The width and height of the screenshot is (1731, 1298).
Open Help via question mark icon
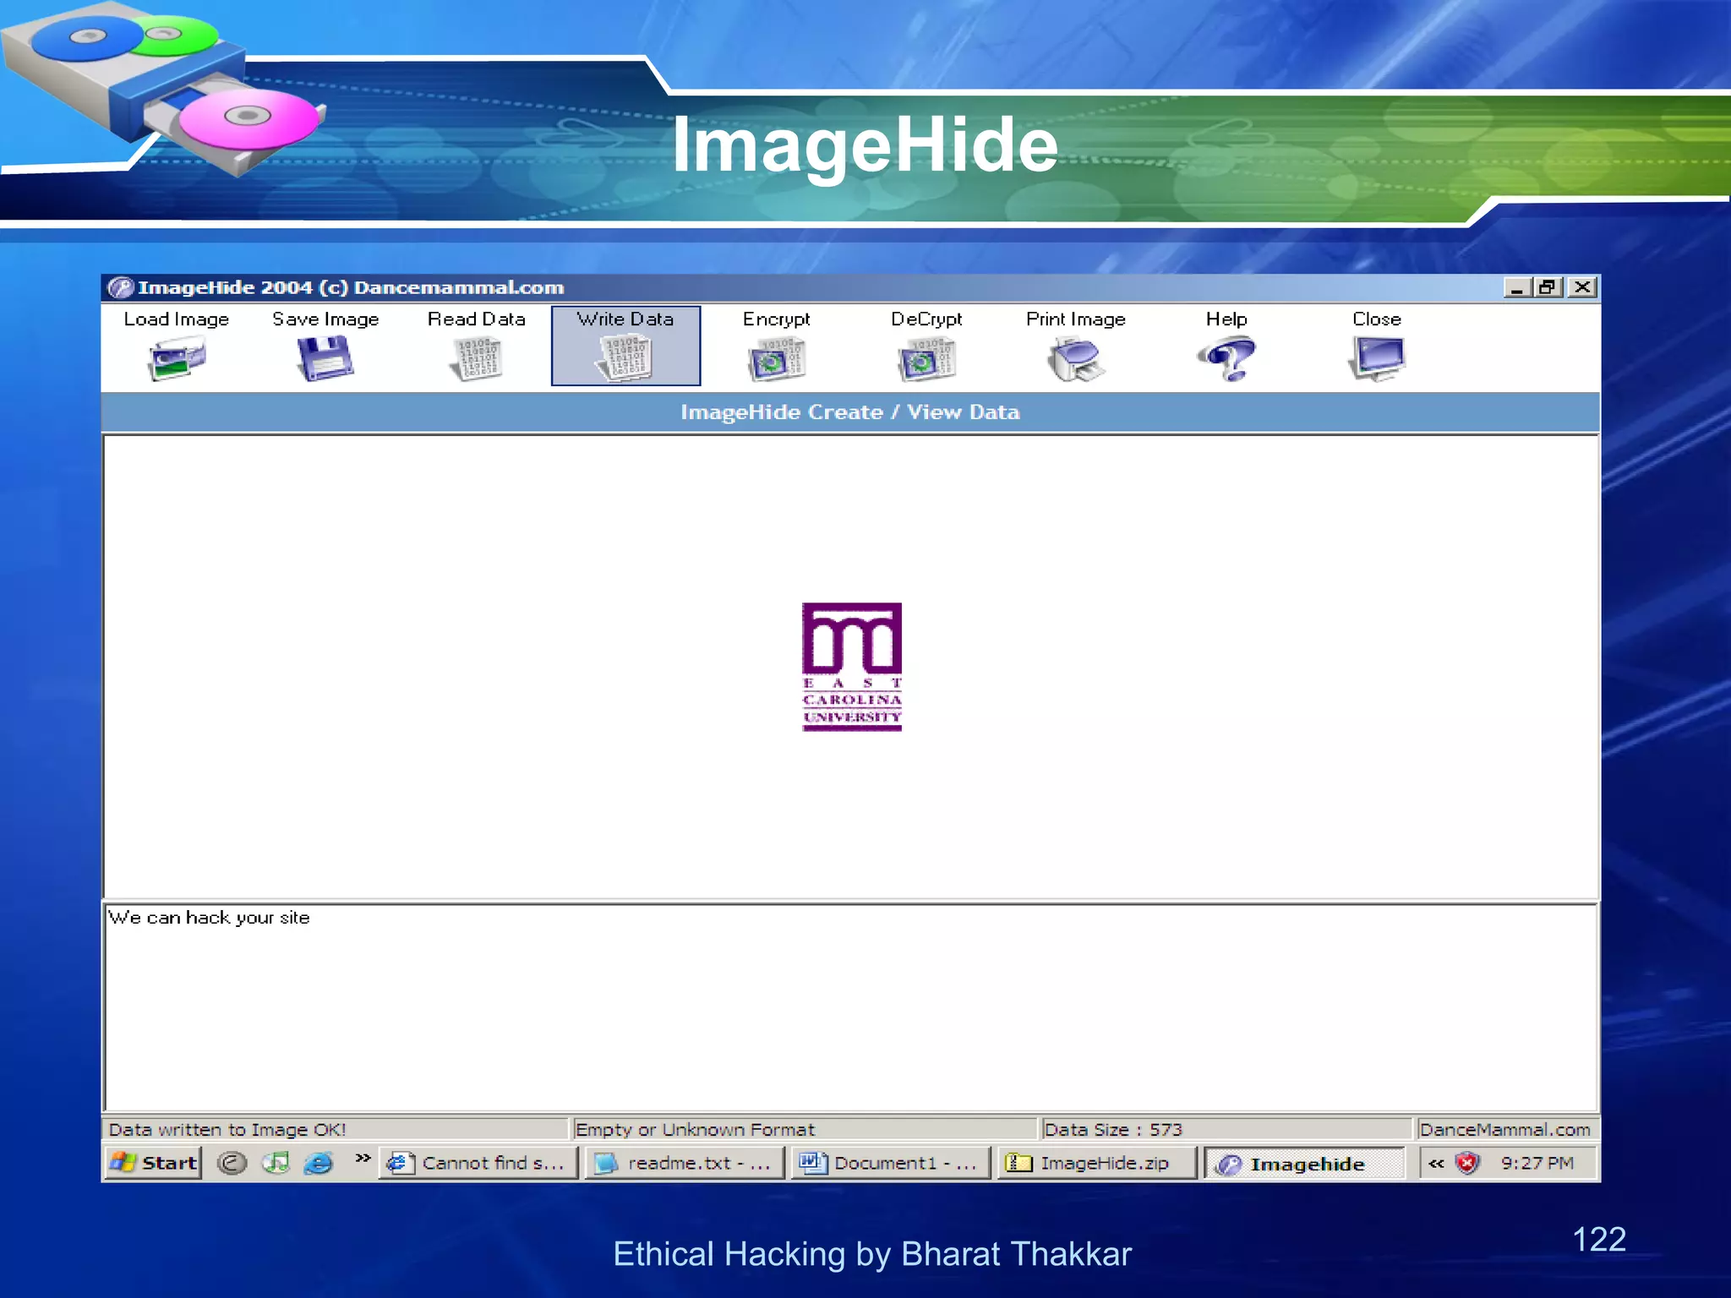tap(1226, 358)
